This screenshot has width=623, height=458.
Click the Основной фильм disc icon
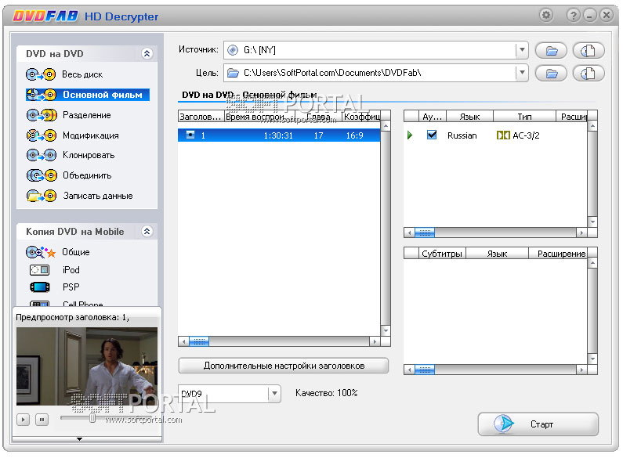point(41,95)
